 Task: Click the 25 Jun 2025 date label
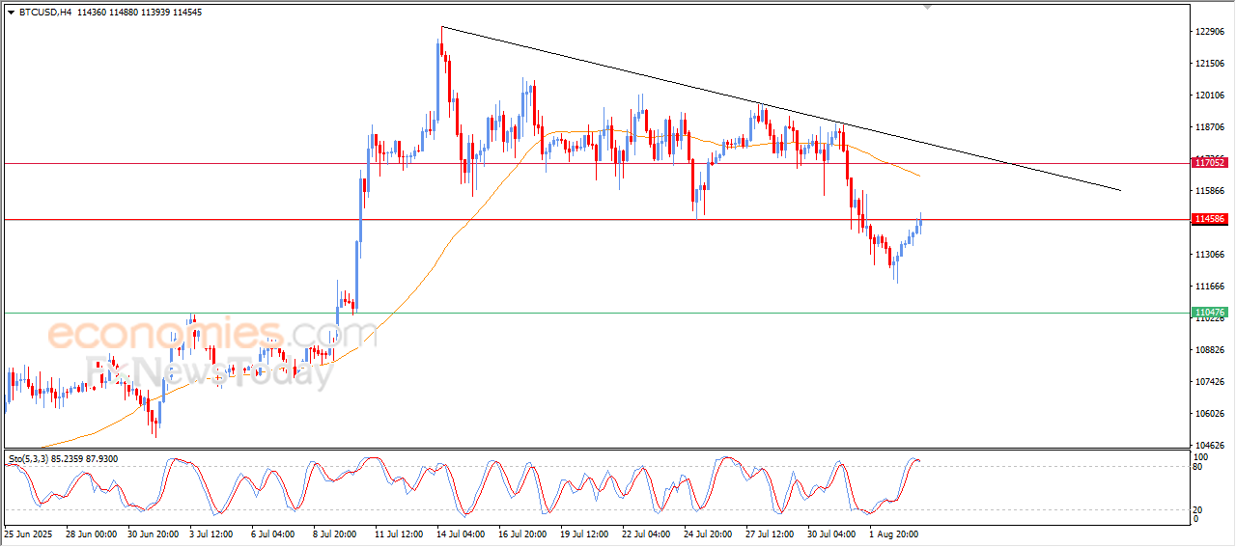point(26,533)
